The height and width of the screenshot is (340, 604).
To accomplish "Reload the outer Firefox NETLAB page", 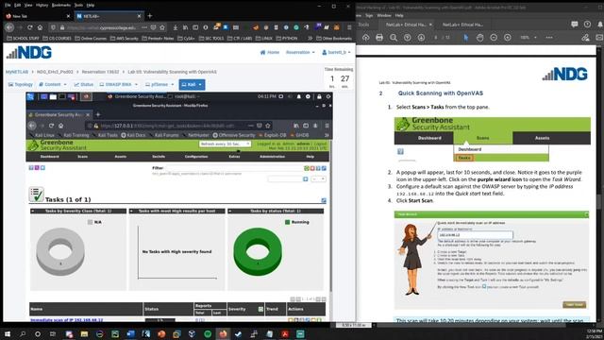I will coord(29,27).
